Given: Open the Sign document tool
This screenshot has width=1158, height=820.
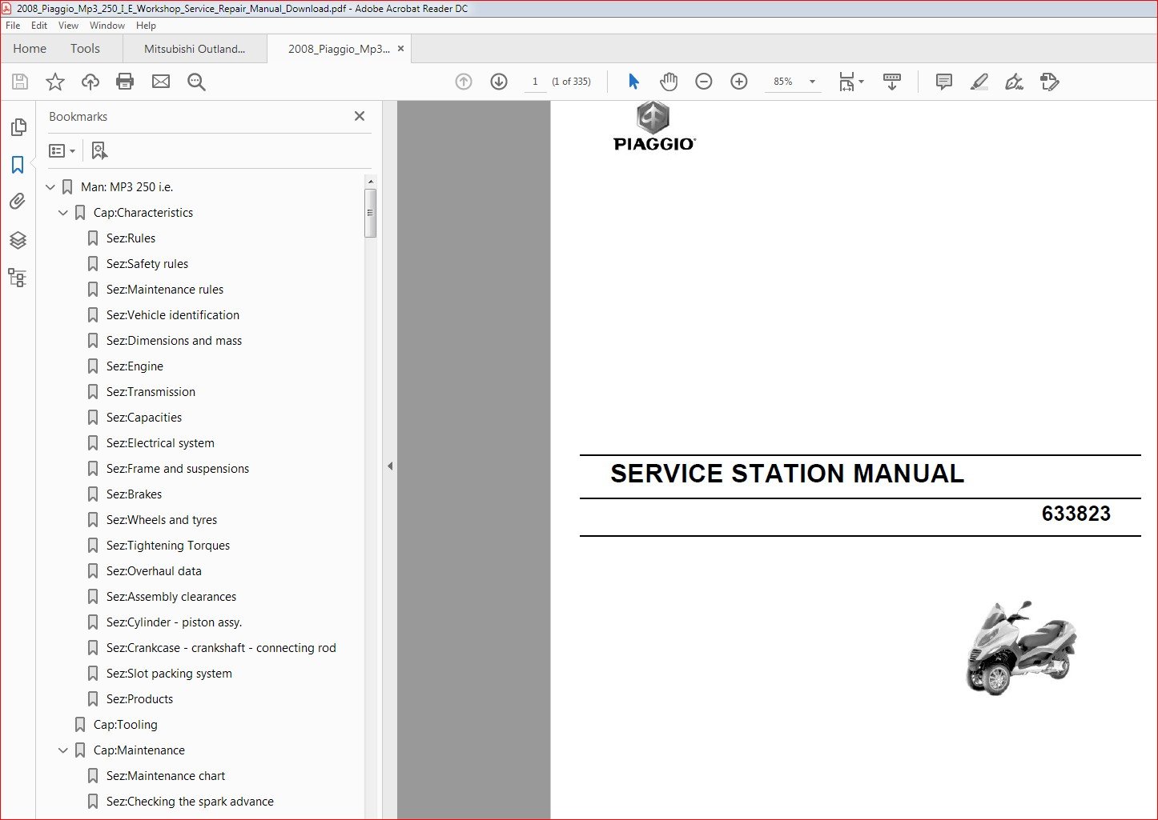Looking at the screenshot, I should (1015, 82).
